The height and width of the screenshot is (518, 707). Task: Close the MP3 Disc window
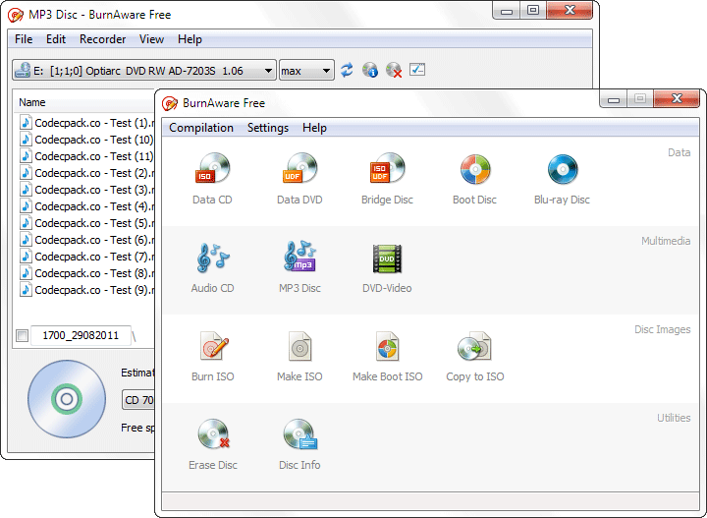point(570,11)
